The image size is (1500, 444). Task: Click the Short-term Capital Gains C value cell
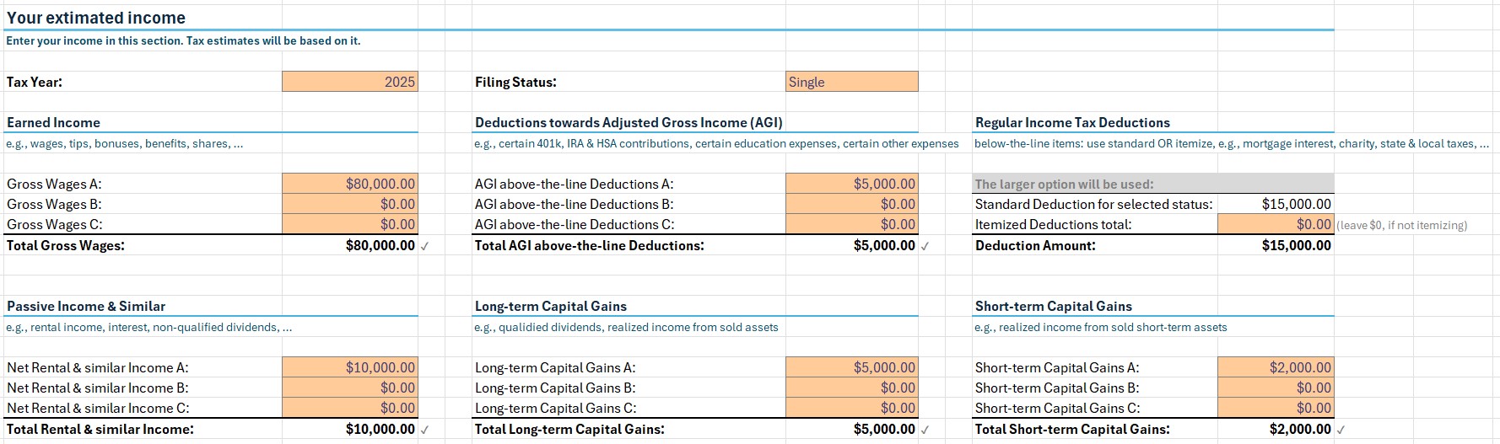pos(1275,408)
